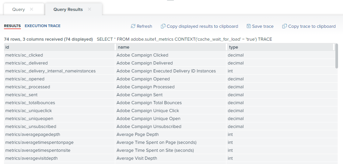Viewport: 343px width, 164px height.
Task: Switch to the Query tab
Action: pos(19,9)
